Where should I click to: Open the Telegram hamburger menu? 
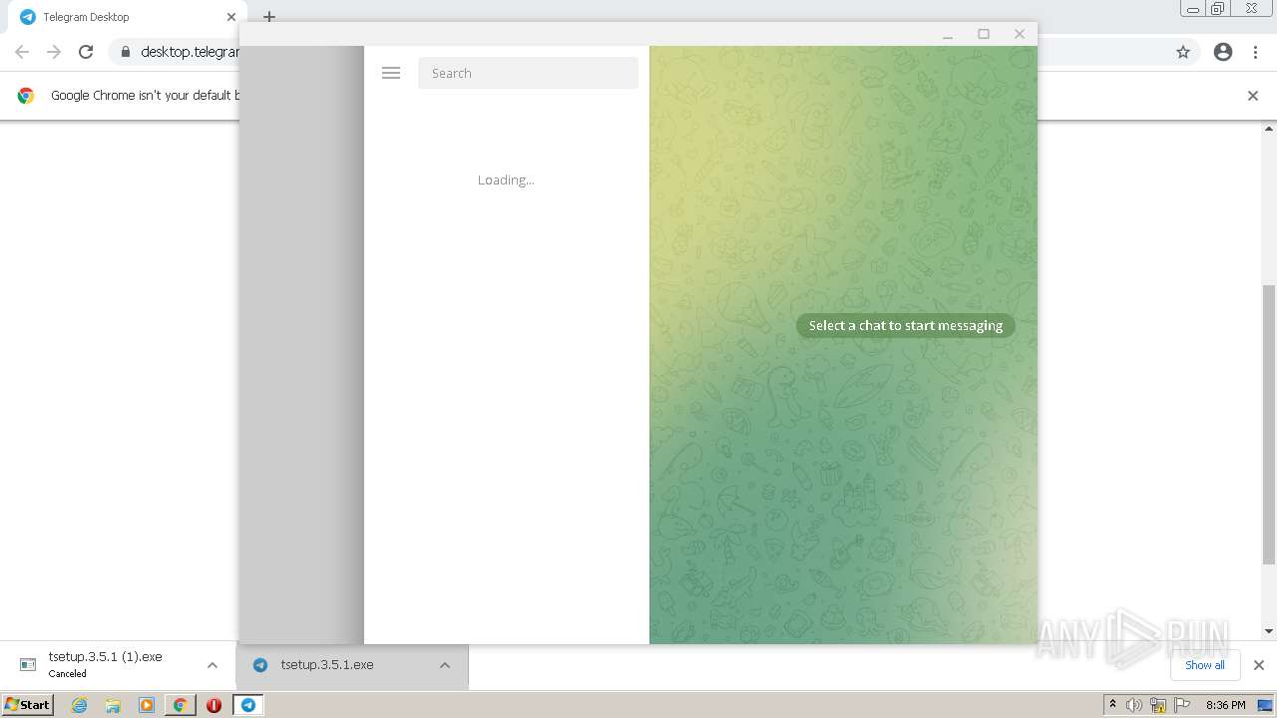391,73
